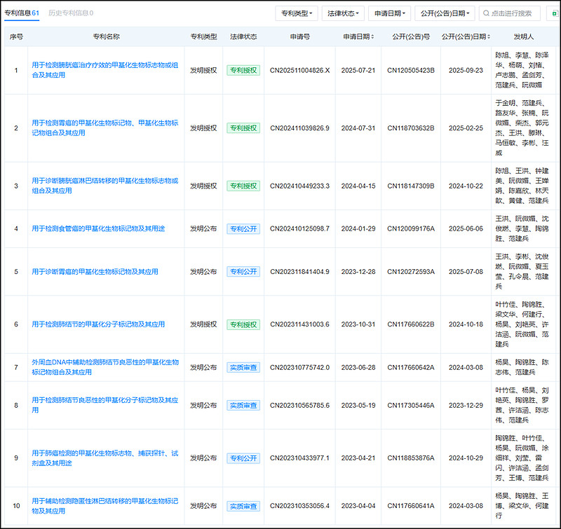Click the 专利授权 status tag in row 1
The height and width of the screenshot is (529, 561).
[243, 70]
